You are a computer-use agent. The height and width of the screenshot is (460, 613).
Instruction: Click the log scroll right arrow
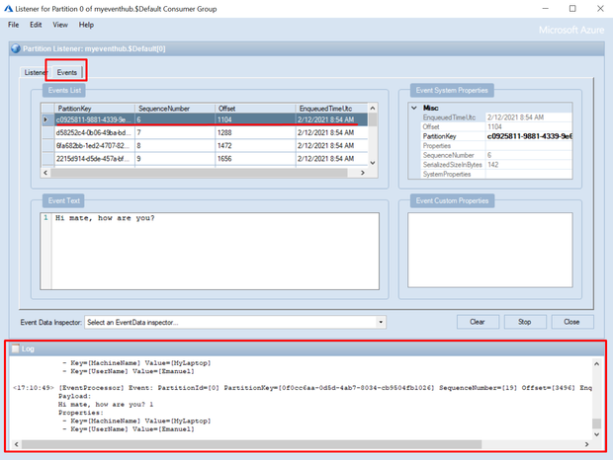coord(587,444)
